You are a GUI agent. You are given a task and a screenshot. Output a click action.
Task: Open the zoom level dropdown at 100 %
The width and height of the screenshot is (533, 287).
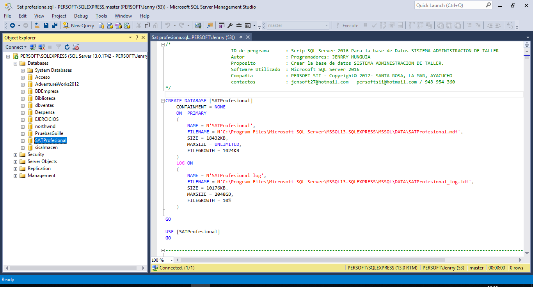tap(172, 260)
